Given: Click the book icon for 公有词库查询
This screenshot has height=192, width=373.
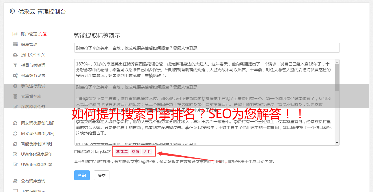Looking at the screenshot, I should (x=15, y=181).
